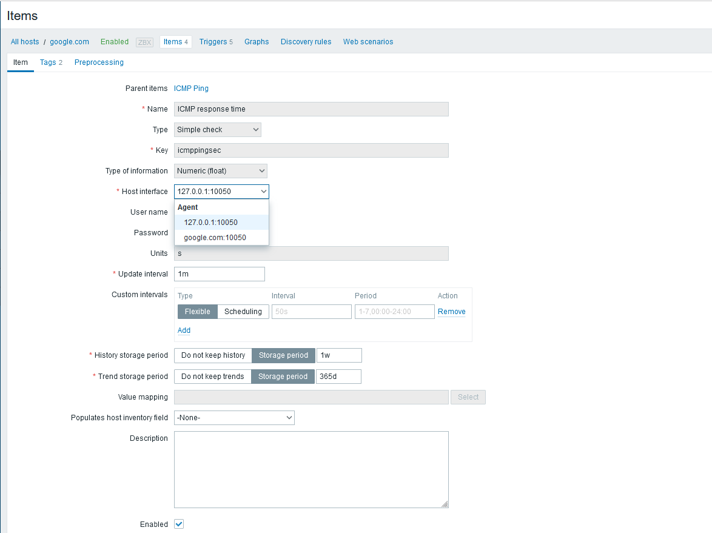Image resolution: width=712 pixels, height=533 pixels.
Task: Add a new custom interval
Action: 184,330
